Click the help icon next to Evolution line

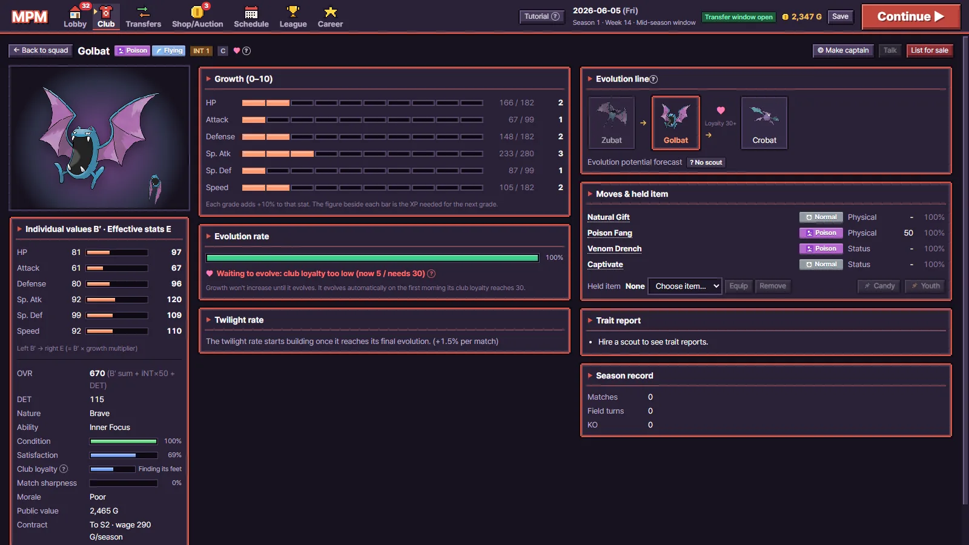click(x=653, y=79)
